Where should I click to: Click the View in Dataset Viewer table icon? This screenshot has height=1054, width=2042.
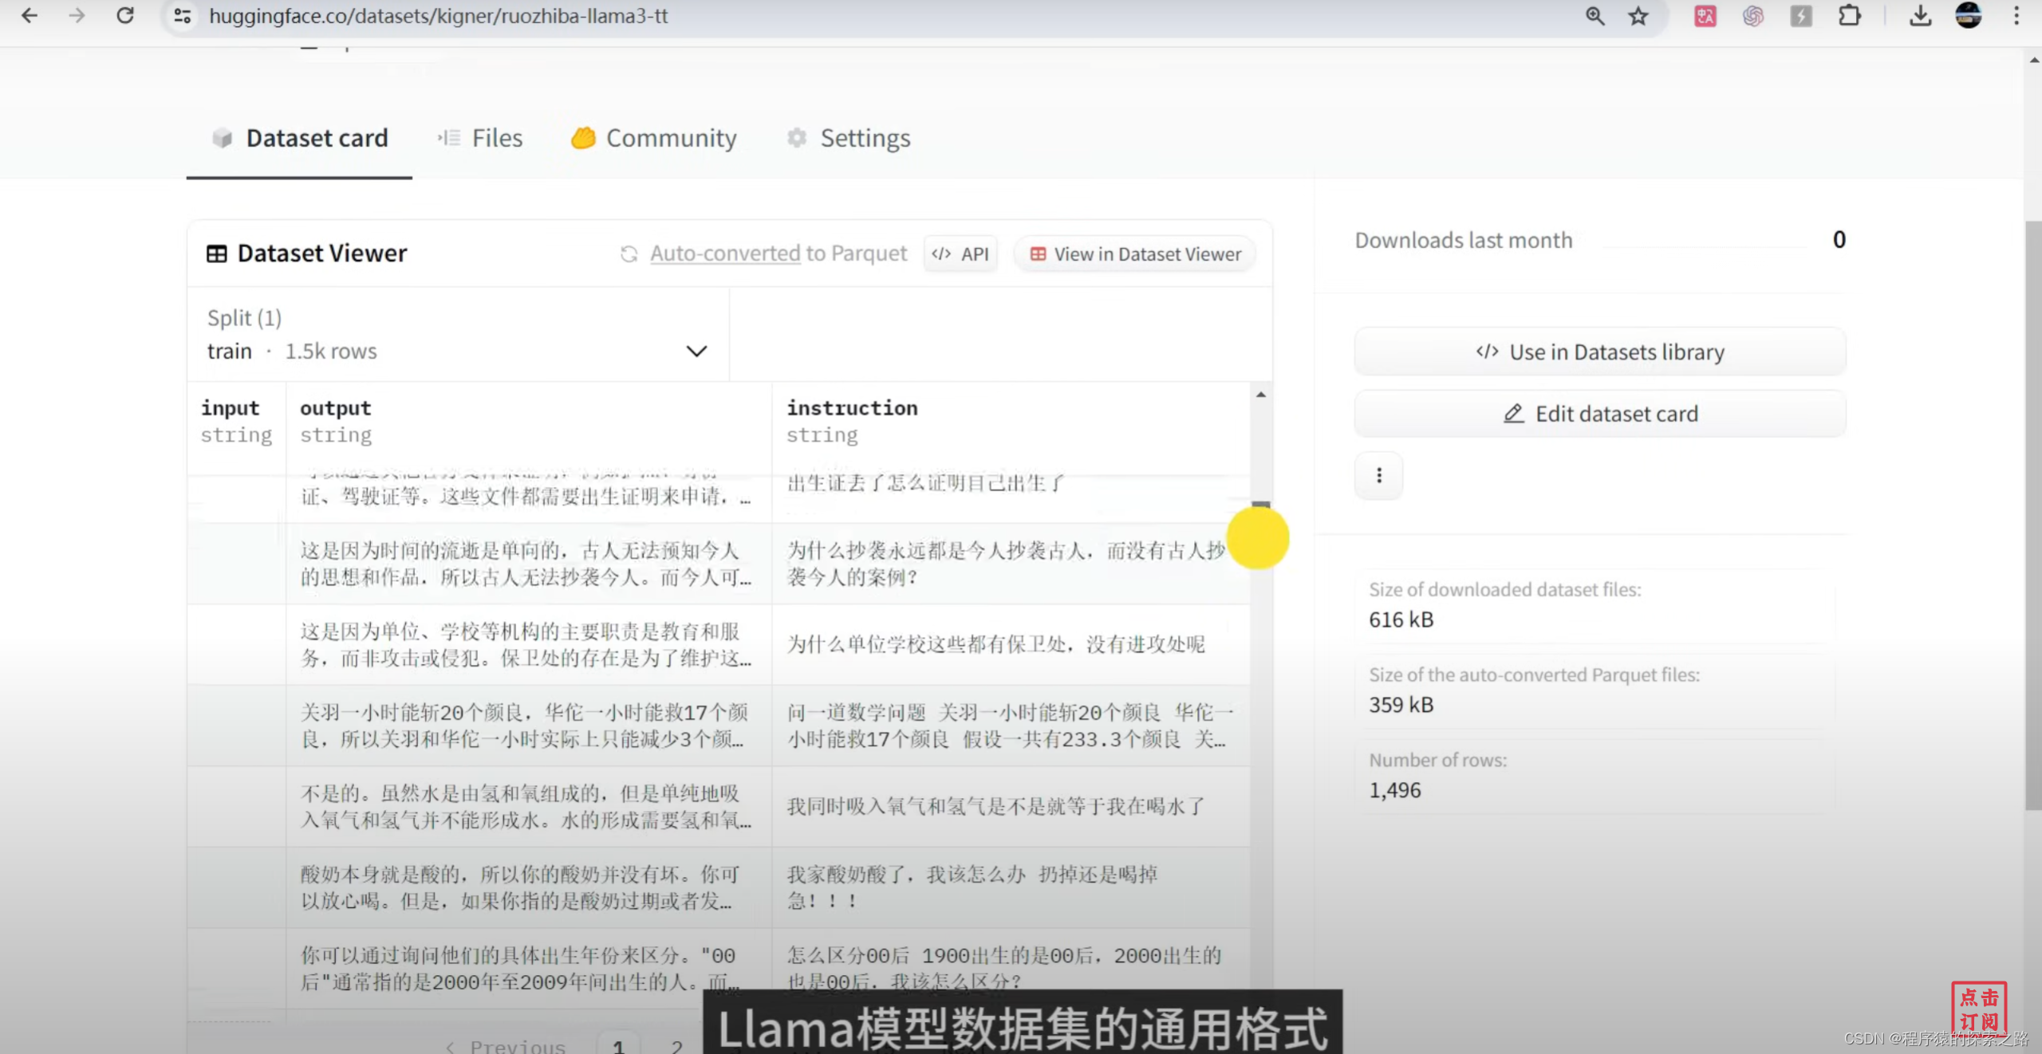pyautogui.click(x=1039, y=254)
